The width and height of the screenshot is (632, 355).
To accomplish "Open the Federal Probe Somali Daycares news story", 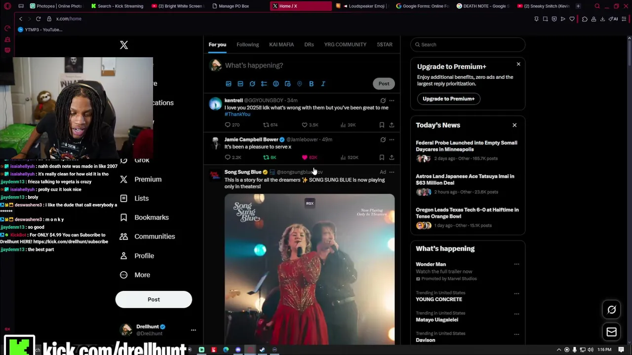I will click(x=467, y=150).
